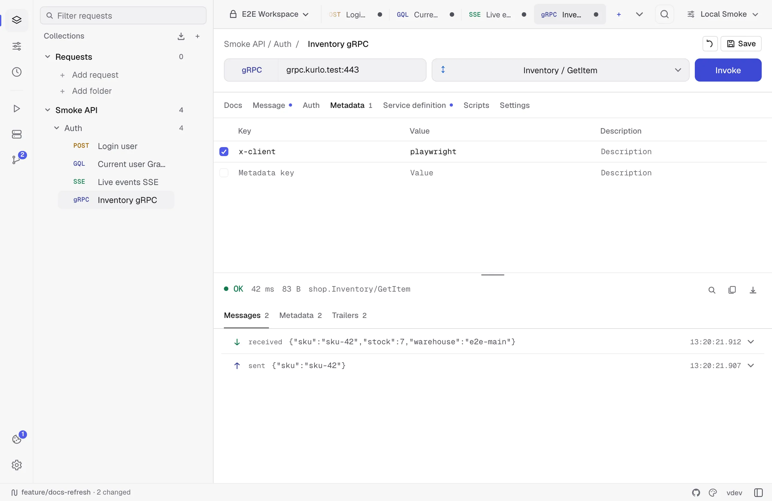Viewport: 772px width, 501px height.
Task: Collapse the Smoke API collection
Action: click(47, 110)
